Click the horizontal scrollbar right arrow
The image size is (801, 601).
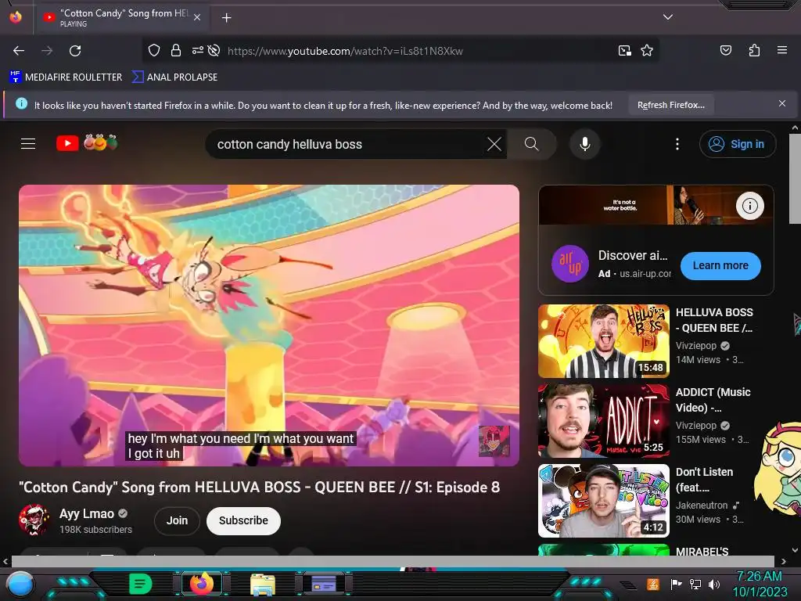pyautogui.click(x=782, y=561)
